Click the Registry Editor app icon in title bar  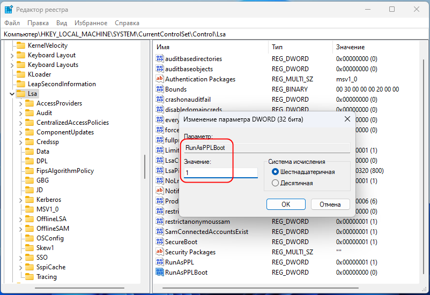[x=9, y=10]
